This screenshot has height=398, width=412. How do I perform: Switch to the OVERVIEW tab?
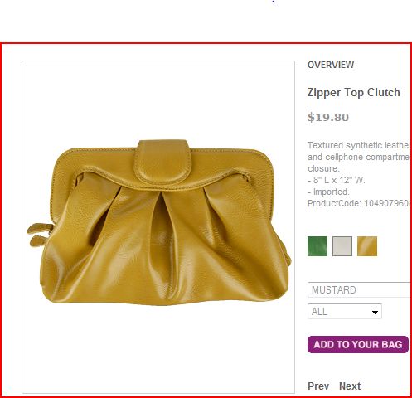(331, 65)
